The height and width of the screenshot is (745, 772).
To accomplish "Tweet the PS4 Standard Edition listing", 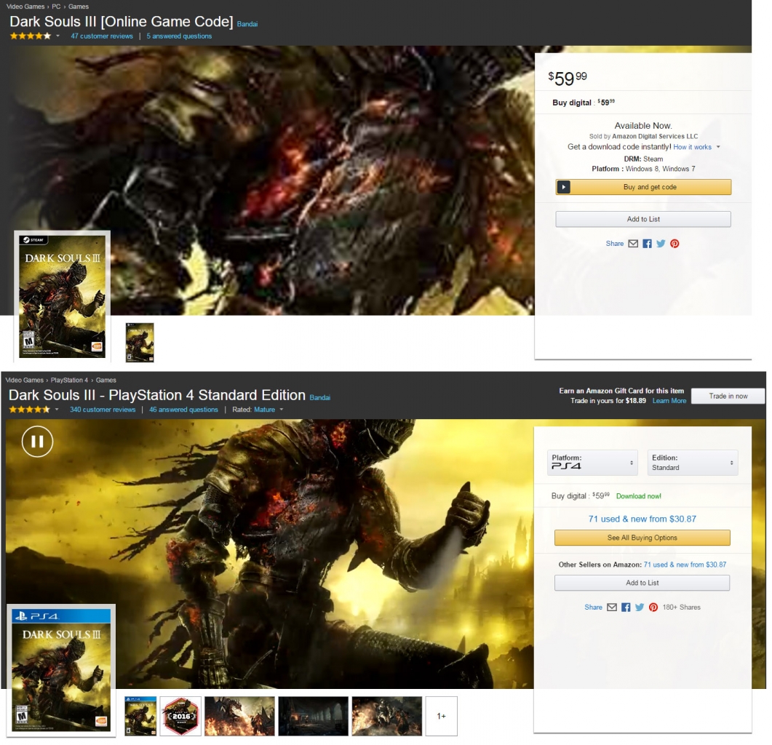I will point(640,607).
